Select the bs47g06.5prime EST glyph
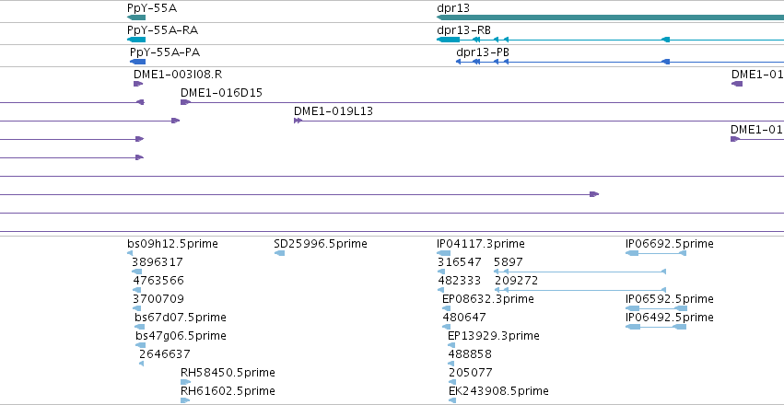 (141, 345)
